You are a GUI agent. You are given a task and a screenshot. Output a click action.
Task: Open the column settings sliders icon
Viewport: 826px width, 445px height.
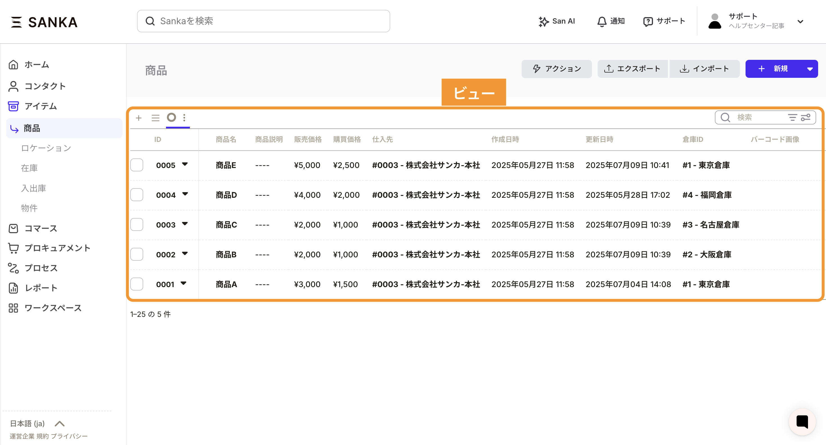(806, 117)
